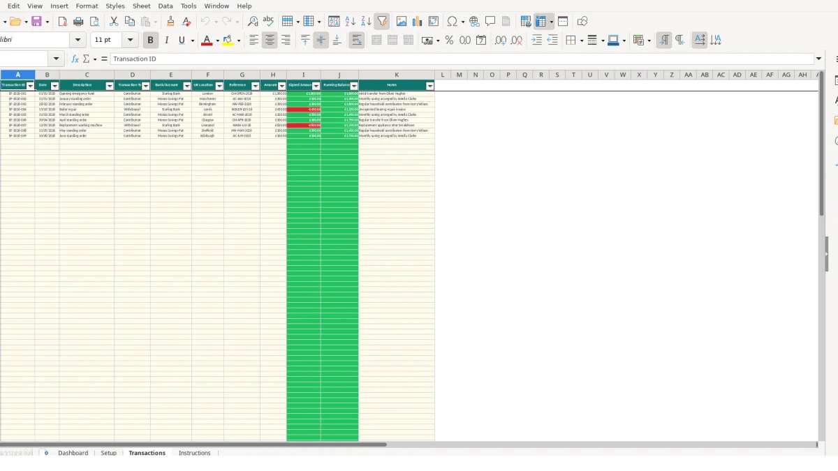Image resolution: width=838 pixels, height=471 pixels.
Task: Click the Sort Descending icon
Action: point(366,22)
